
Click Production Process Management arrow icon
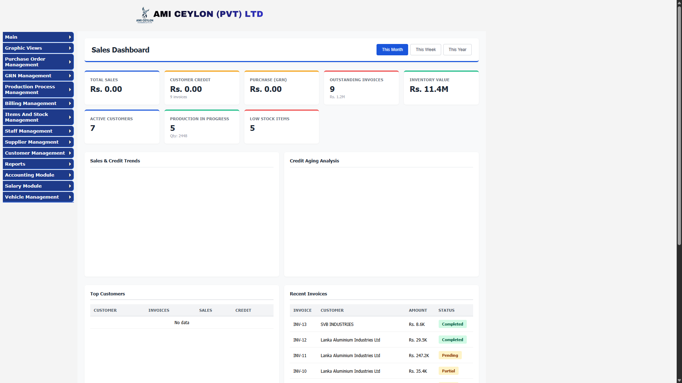[70, 90]
